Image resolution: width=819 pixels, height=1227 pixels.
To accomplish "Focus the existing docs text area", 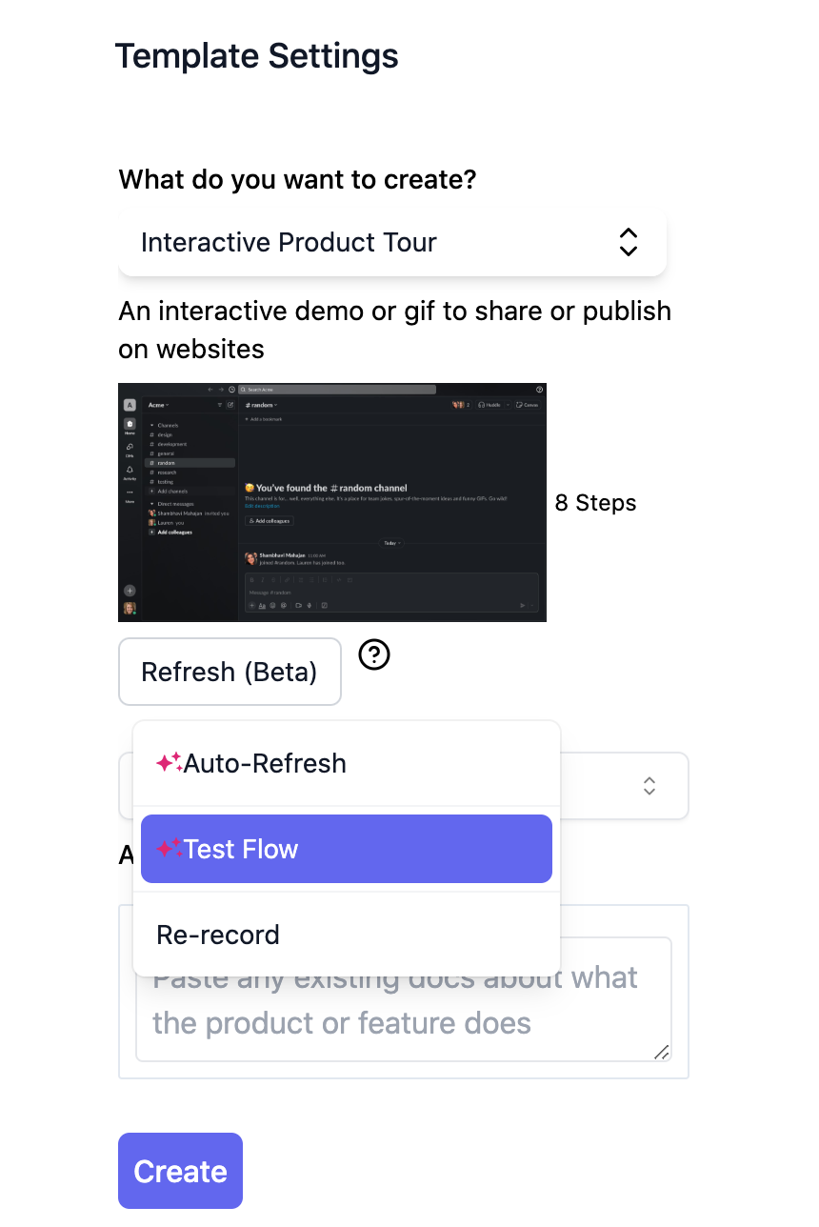I will (x=404, y=999).
